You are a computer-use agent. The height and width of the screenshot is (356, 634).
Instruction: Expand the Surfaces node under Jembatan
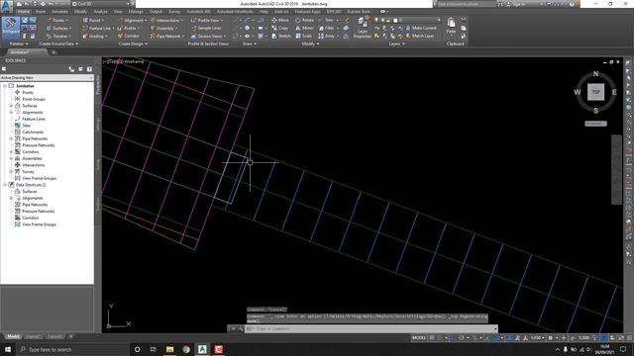pos(11,106)
